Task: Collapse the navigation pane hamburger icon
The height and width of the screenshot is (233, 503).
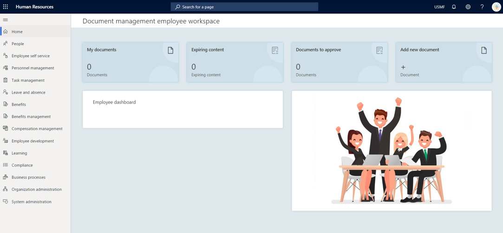Action: pyautogui.click(x=5, y=20)
